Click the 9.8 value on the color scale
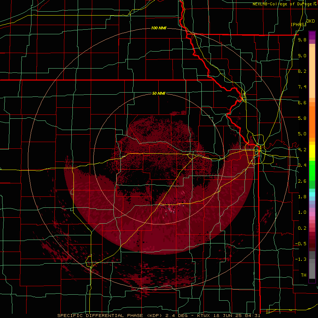318x318 pixels. [x=302, y=40]
